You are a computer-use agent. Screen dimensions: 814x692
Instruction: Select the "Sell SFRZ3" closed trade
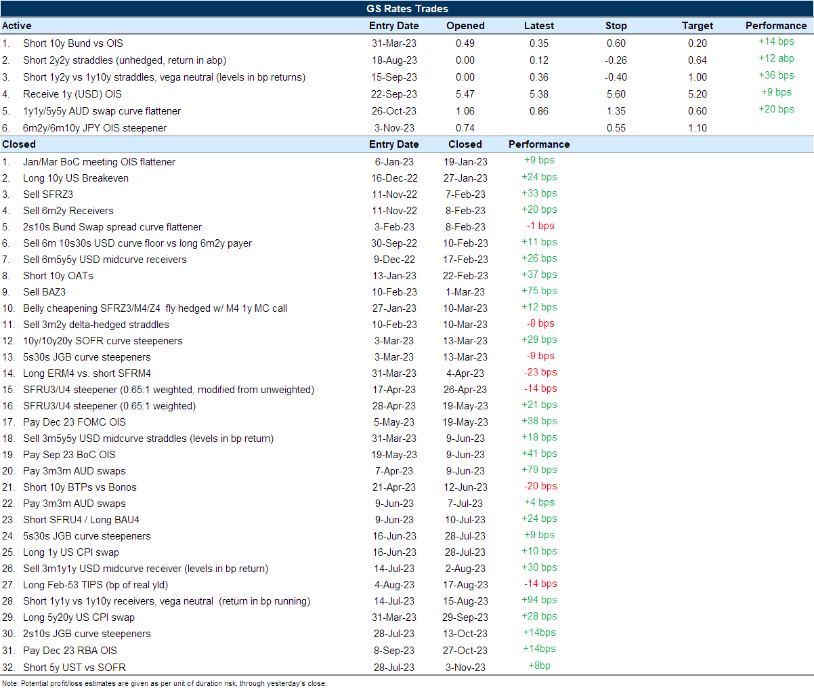click(48, 195)
